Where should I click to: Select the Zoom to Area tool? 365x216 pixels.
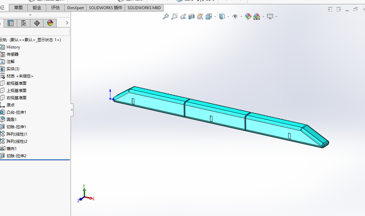pos(174,16)
